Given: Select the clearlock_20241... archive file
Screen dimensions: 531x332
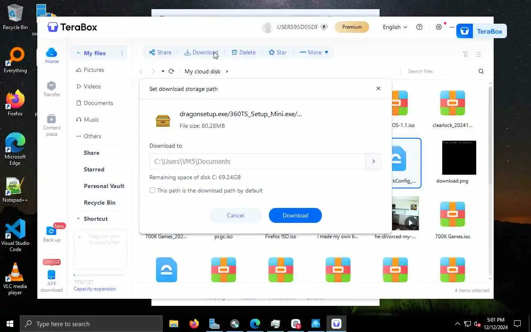Looking at the screenshot, I should coord(452,109).
